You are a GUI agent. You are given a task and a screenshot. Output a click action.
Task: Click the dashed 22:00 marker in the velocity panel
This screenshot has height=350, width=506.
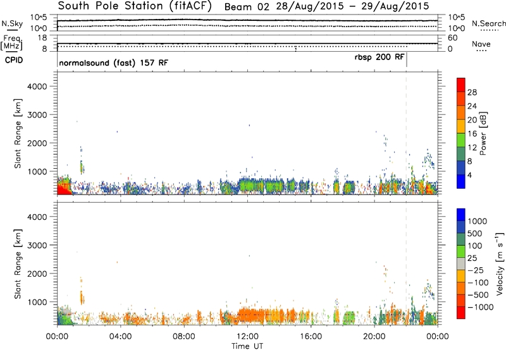(x=406, y=263)
